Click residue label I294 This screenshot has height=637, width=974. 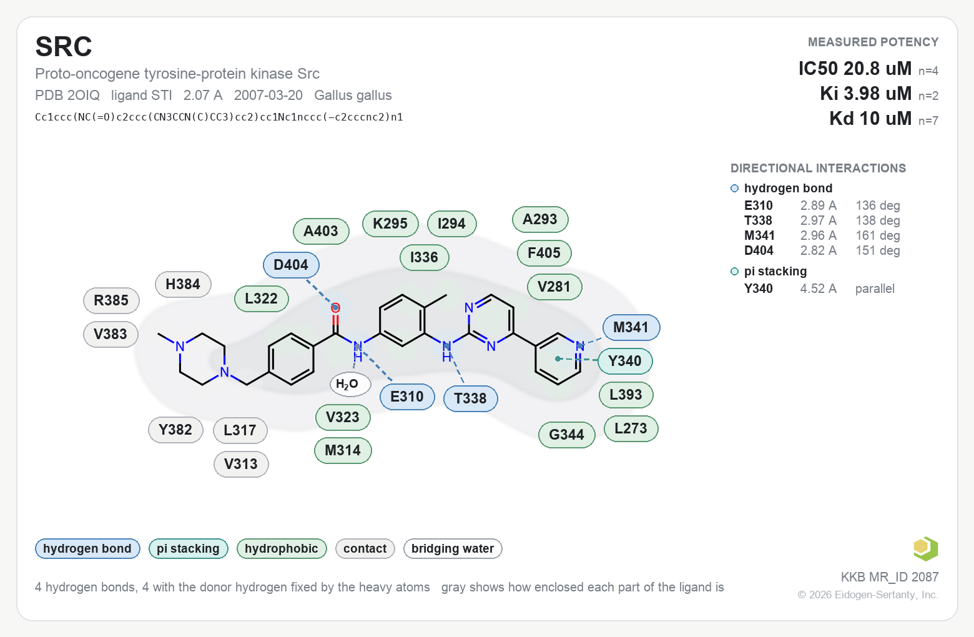(x=451, y=224)
